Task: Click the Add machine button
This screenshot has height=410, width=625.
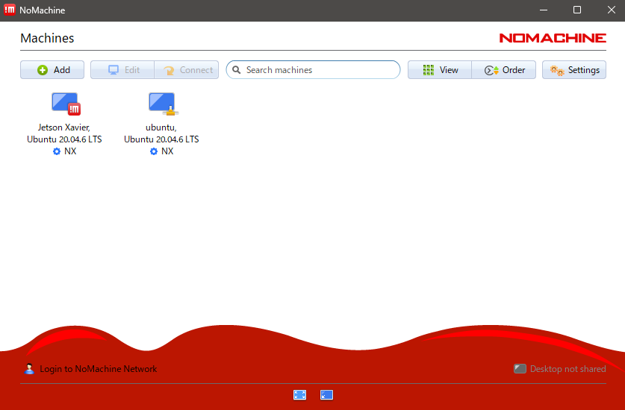Action: [52, 70]
